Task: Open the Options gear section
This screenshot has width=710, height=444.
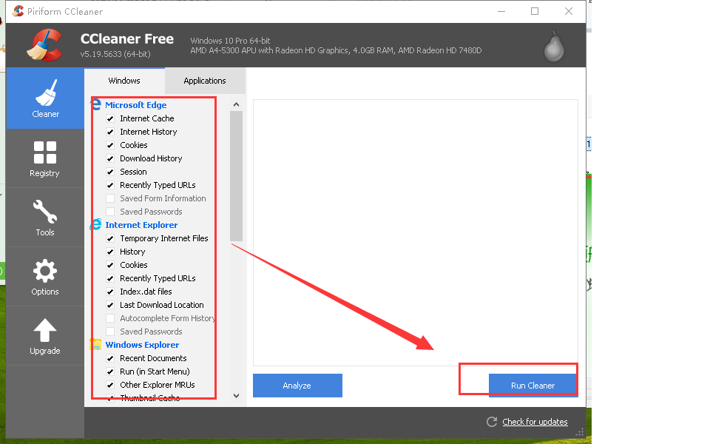Action: (x=45, y=277)
